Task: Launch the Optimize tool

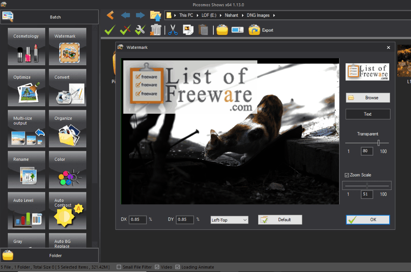Action: [x=26, y=88]
